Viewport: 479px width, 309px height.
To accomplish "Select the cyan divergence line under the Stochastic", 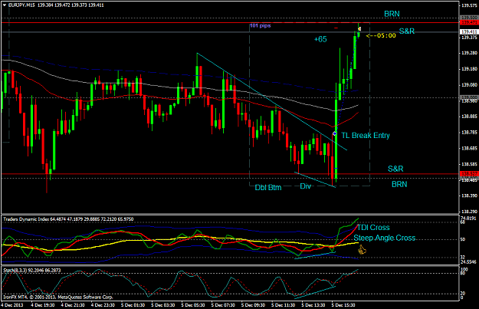I will pos(315,291).
